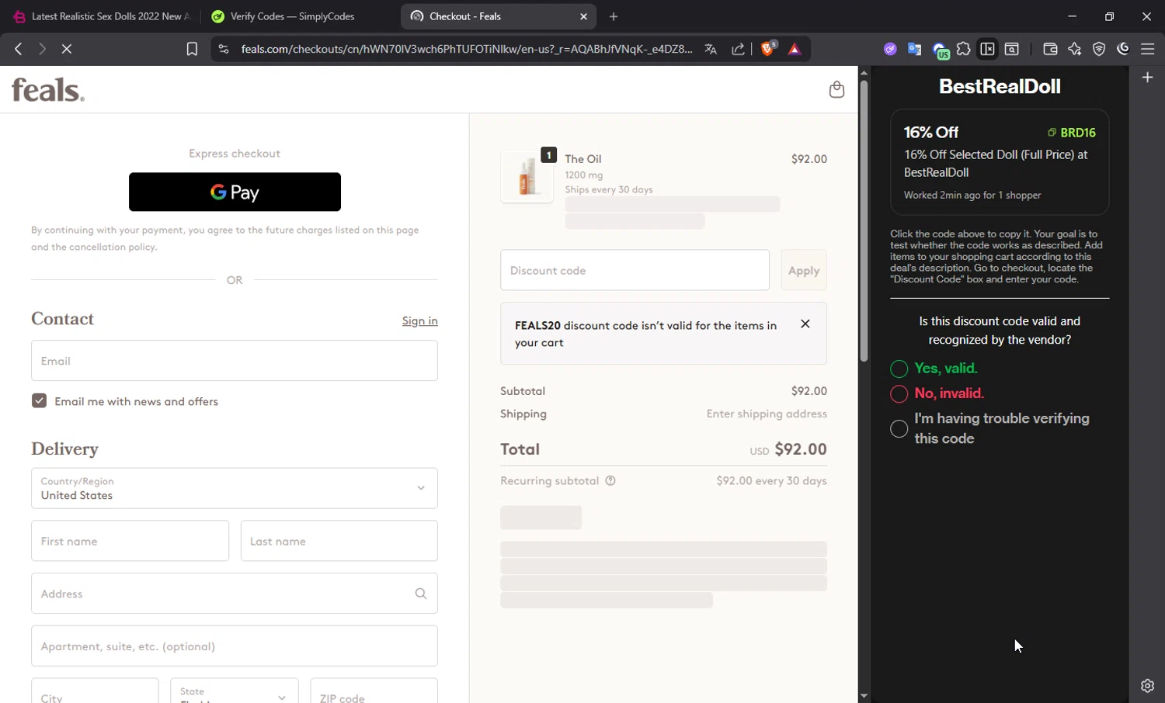The image size is (1165, 703).
Task: Select the Yes, valid radio option
Action: pos(899,369)
